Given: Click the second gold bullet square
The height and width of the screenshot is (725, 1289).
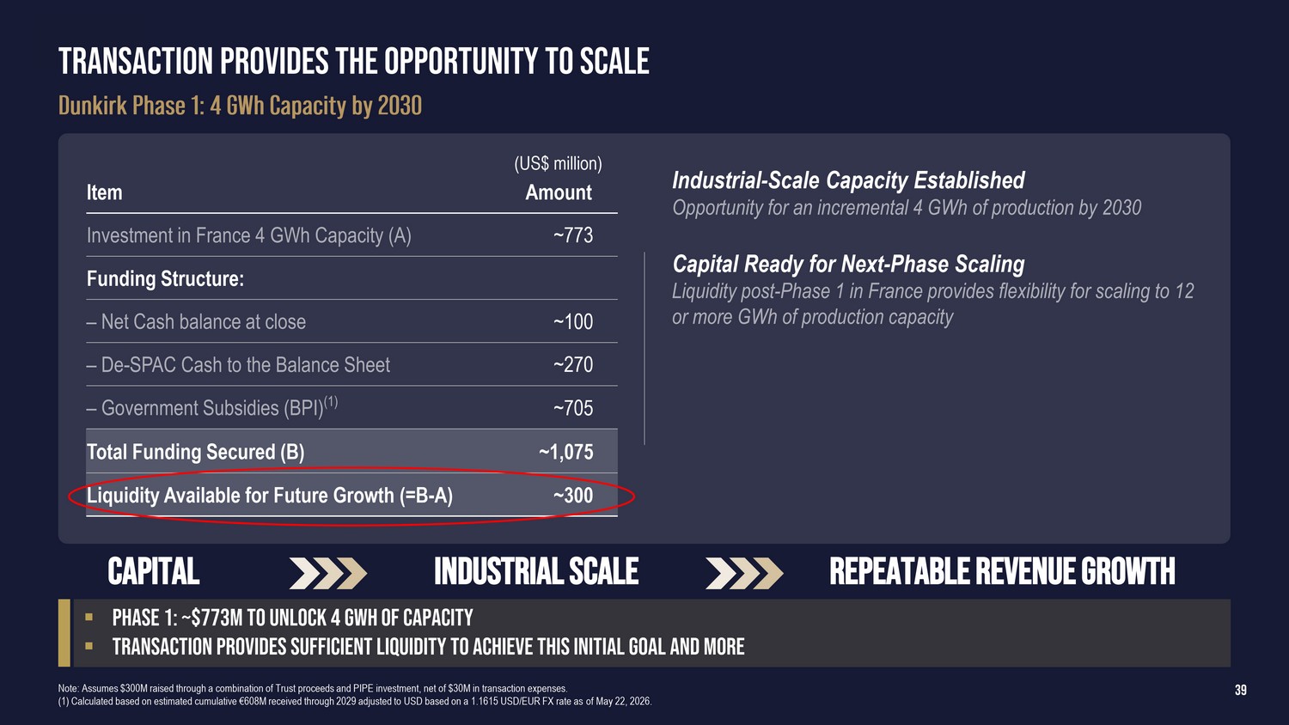Looking at the screenshot, I should coord(89,646).
